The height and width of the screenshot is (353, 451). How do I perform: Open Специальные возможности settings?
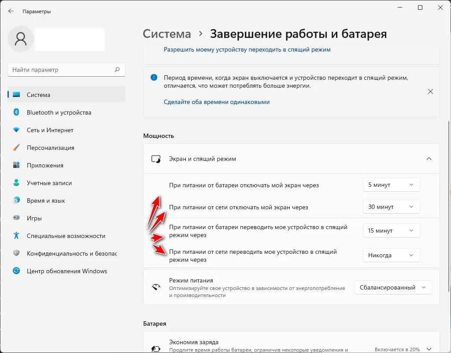(67, 236)
